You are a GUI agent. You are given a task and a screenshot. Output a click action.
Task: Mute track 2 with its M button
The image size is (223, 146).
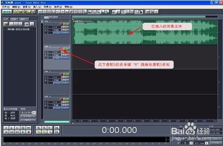click(68, 49)
